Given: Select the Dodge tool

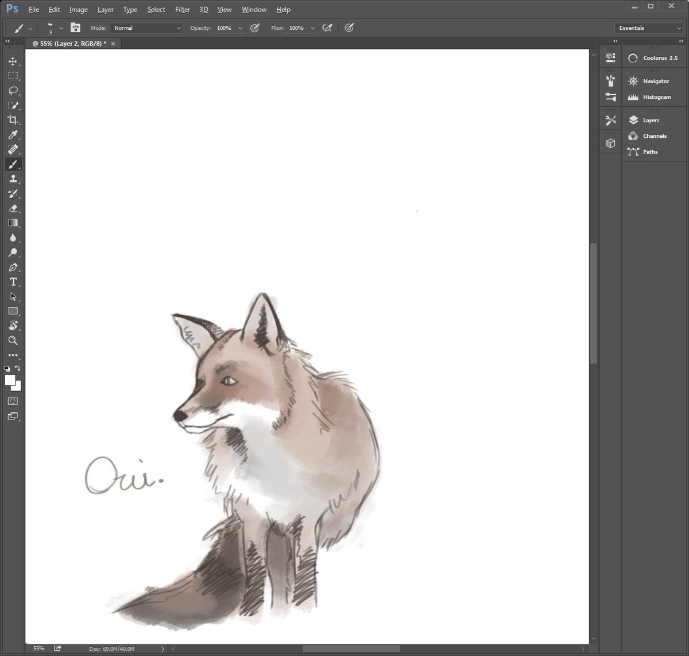Looking at the screenshot, I should pos(13,253).
